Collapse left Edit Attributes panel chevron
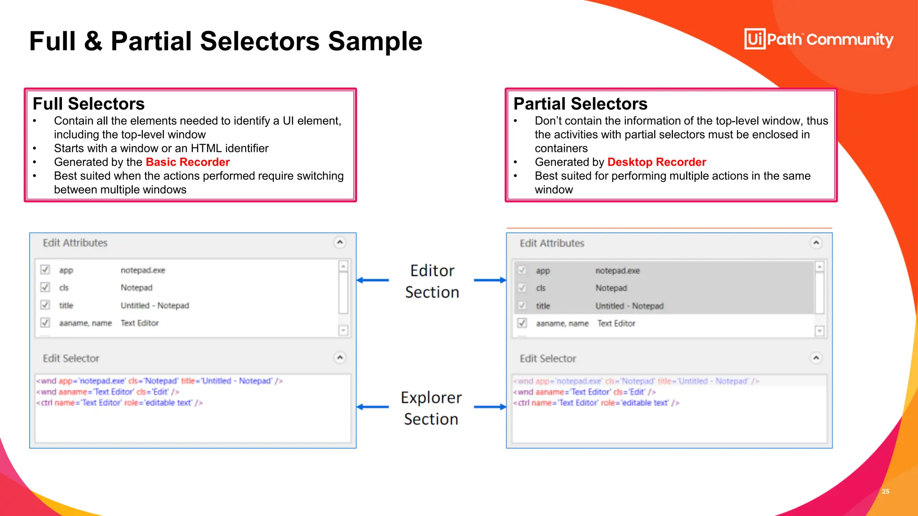Screen dimensions: 918x516 click(340, 242)
